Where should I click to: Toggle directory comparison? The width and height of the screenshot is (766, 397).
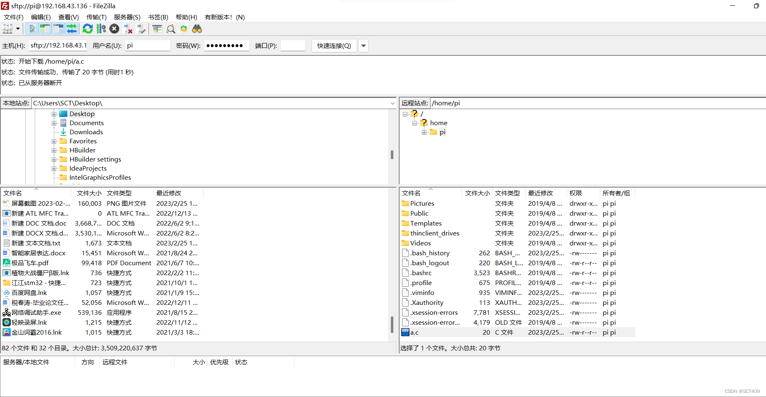click(170, 29)
